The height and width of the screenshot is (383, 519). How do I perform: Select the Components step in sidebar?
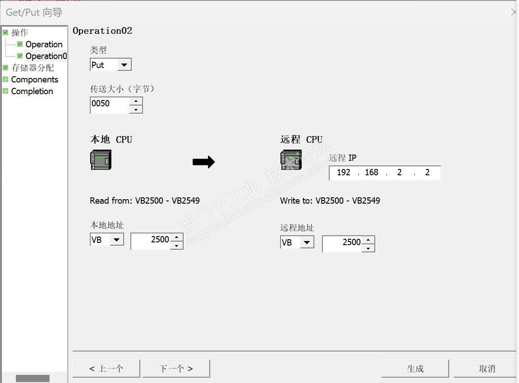35,79
